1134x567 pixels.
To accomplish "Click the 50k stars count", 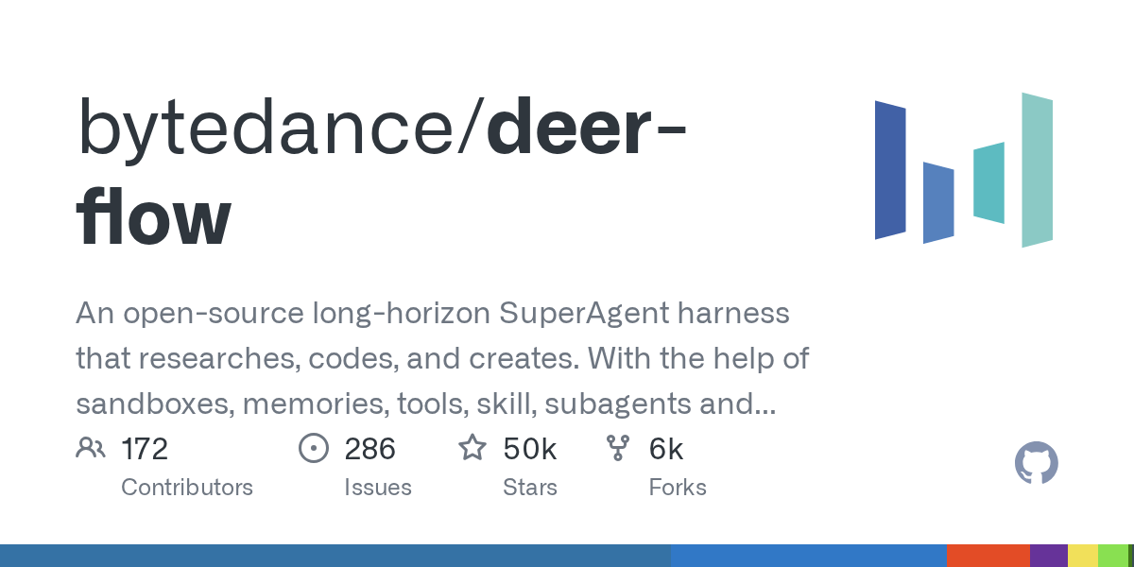I will tap(530, 449).
